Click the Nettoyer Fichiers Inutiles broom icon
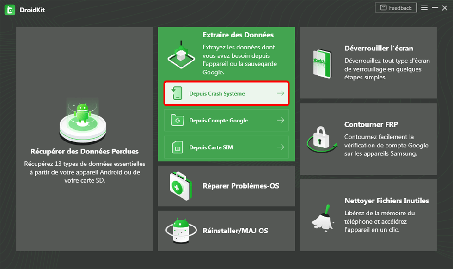The height and width of the screenshot is (269, 453). pyautogui.click(x=321, y=215)
